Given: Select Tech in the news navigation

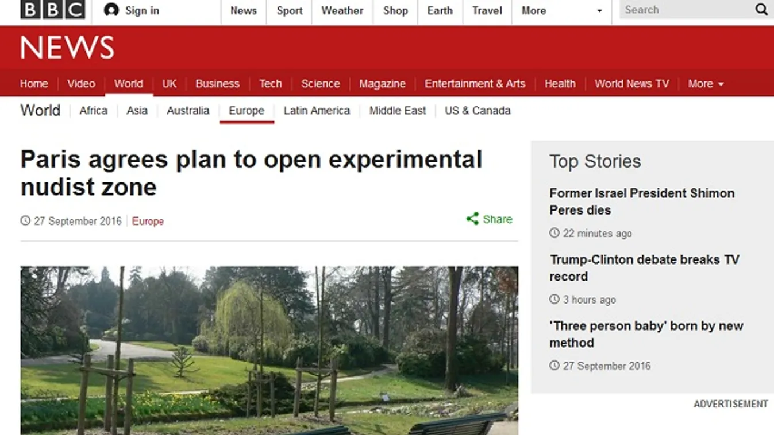Looking at the screenshot, I should [271, 84].
